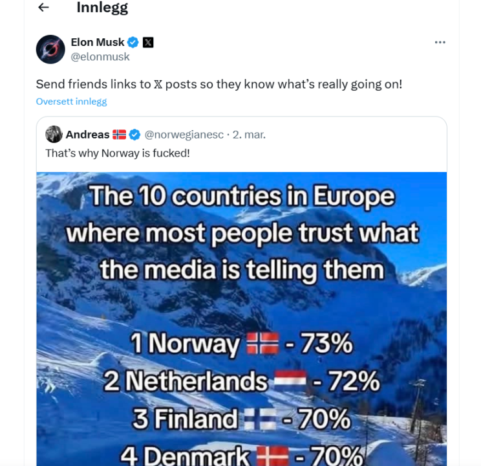The width and height of the screenshot is (481, 466).
Task: Click the Oversett innlegg translate link
Action: tap(71, 102)
